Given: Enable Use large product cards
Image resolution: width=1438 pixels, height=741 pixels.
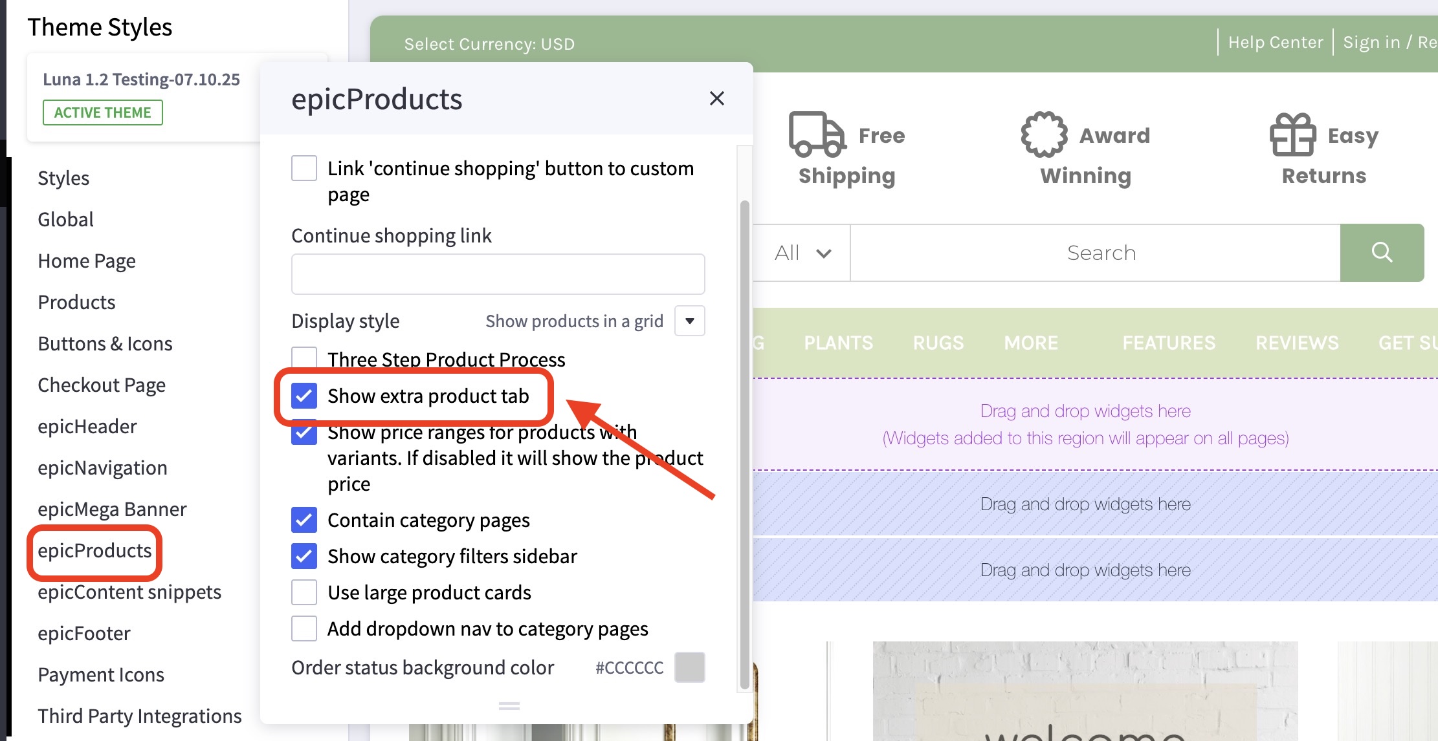Looking at the screenshot, I should pyautogui.click(x=304, y=592).
